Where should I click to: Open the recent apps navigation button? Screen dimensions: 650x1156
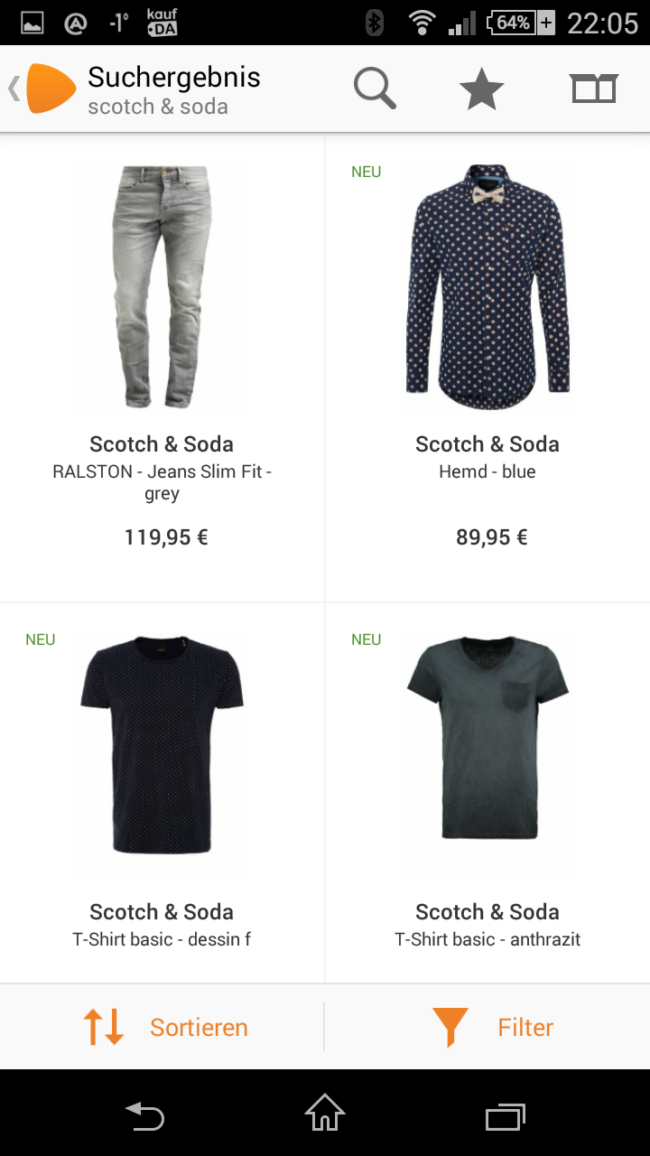coord(506,1117)
